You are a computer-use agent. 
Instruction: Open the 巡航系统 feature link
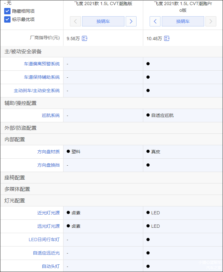point(51,115)
